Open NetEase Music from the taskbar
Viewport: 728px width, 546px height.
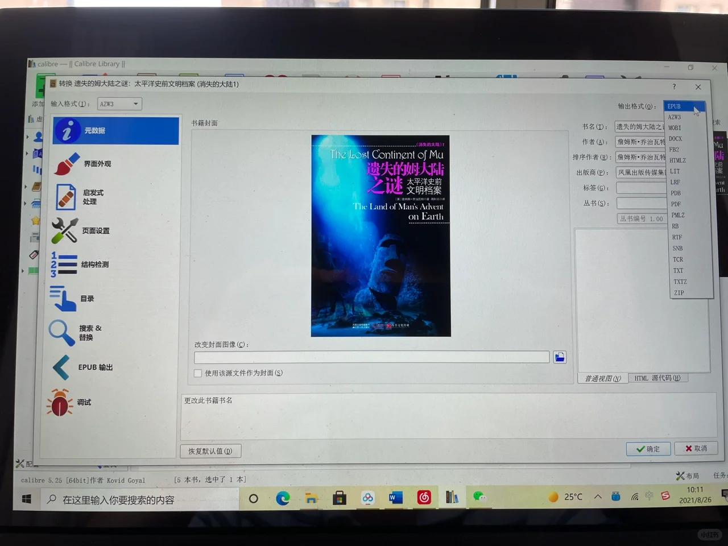pyautogui.click(x=424, y=498)
